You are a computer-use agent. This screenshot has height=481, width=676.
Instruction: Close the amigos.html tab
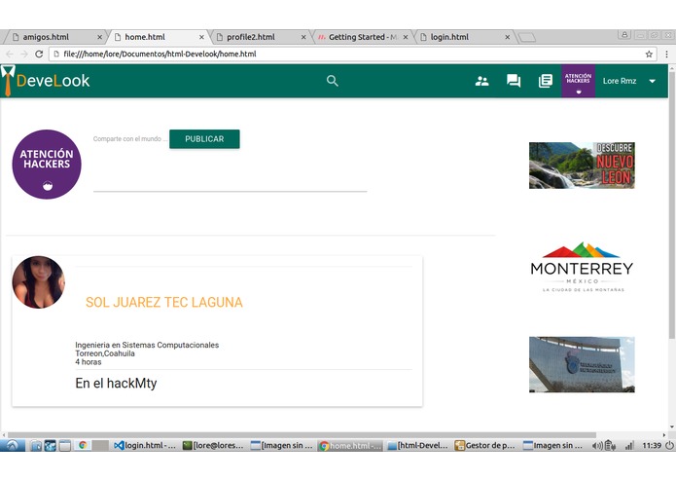point(99,38)
